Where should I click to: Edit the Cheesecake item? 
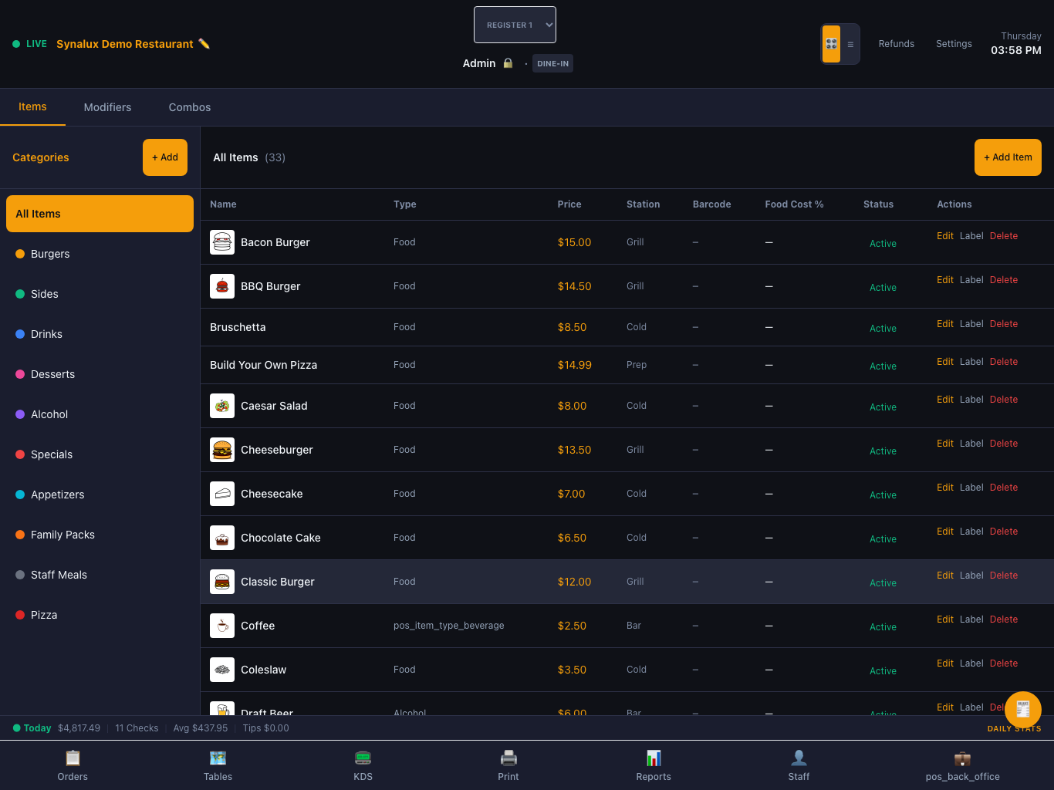pyautogui.click(x=945, y=488)
